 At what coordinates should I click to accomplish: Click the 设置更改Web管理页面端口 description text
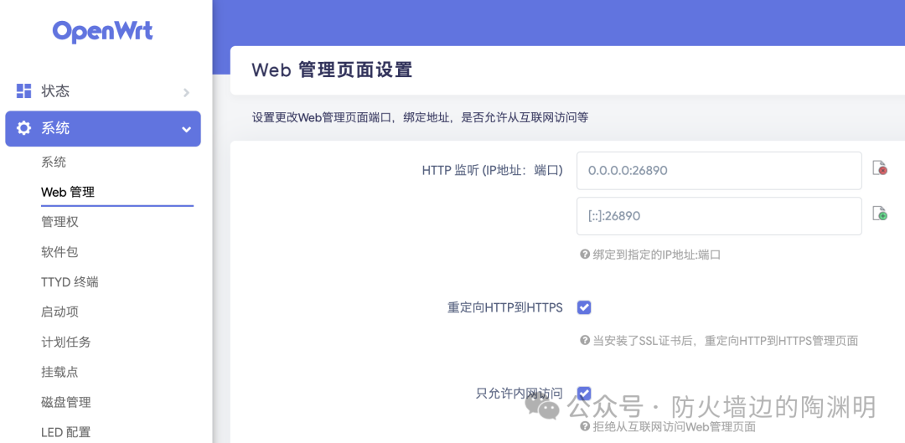click(x=420, y=118)
